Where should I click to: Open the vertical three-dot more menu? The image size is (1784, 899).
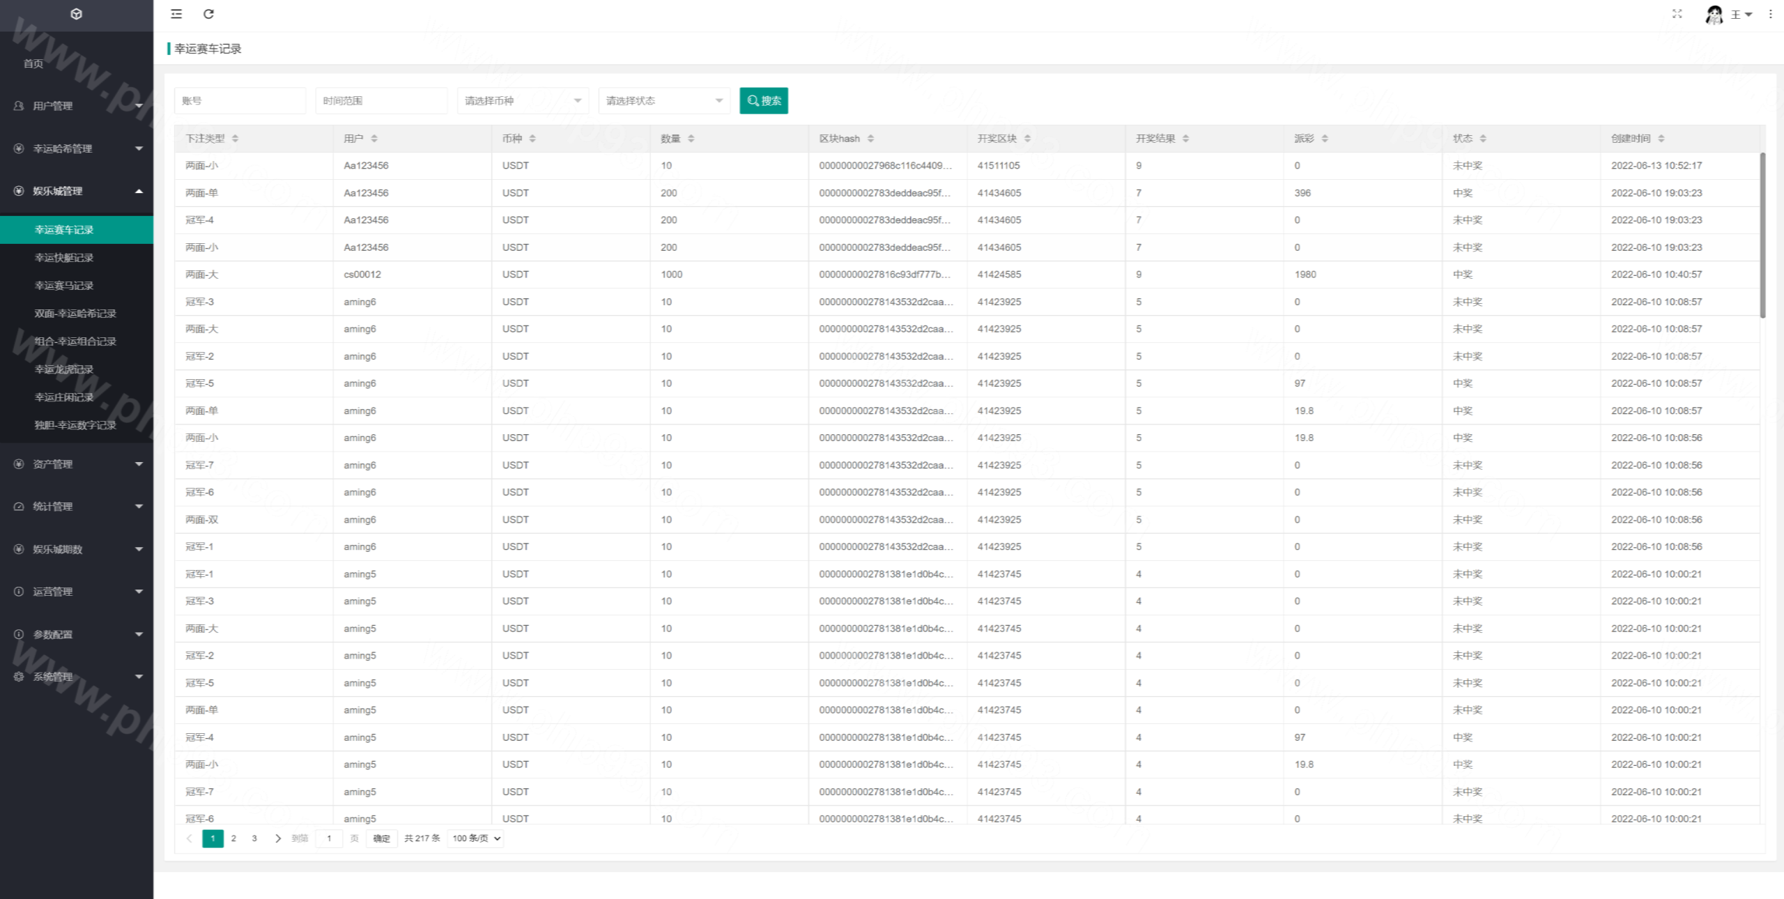1770,14
